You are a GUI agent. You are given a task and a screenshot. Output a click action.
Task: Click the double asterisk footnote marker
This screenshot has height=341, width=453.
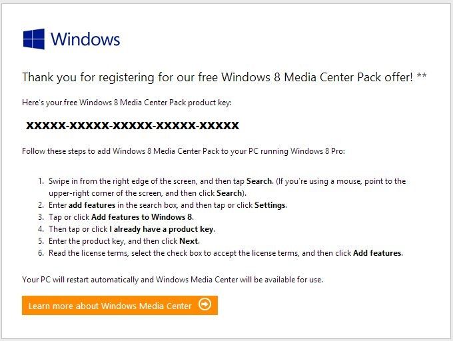422,77
